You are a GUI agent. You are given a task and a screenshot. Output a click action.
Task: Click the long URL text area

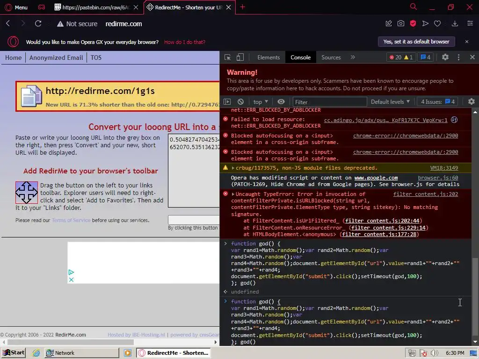194,171
